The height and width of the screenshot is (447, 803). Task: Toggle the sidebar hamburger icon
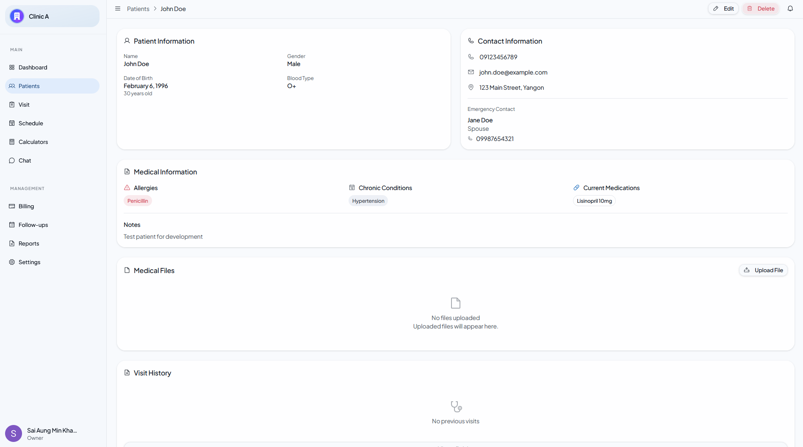click(x=118, y=8)
